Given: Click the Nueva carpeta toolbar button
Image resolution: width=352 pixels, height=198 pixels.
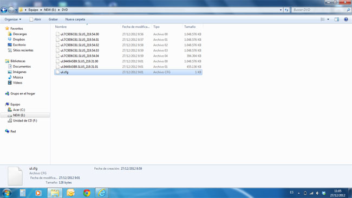Looking at the screenshot, I should [75, 20].
